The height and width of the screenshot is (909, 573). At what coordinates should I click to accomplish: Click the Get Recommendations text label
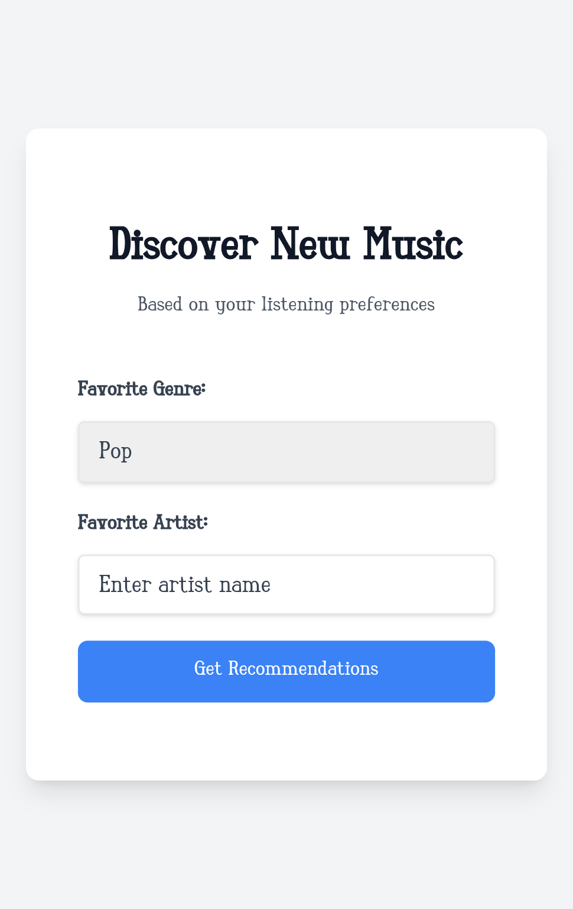pyautogui.click(x=286, y=668)
